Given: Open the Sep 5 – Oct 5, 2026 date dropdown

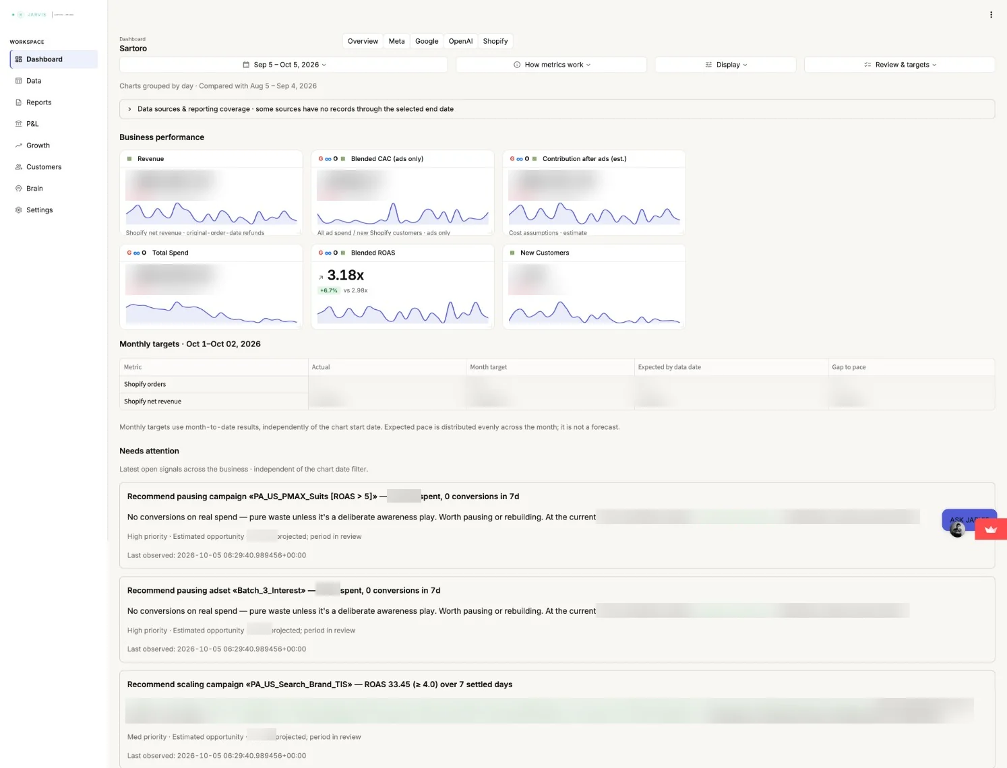Looking at the screenshot, I should (284, 65).
